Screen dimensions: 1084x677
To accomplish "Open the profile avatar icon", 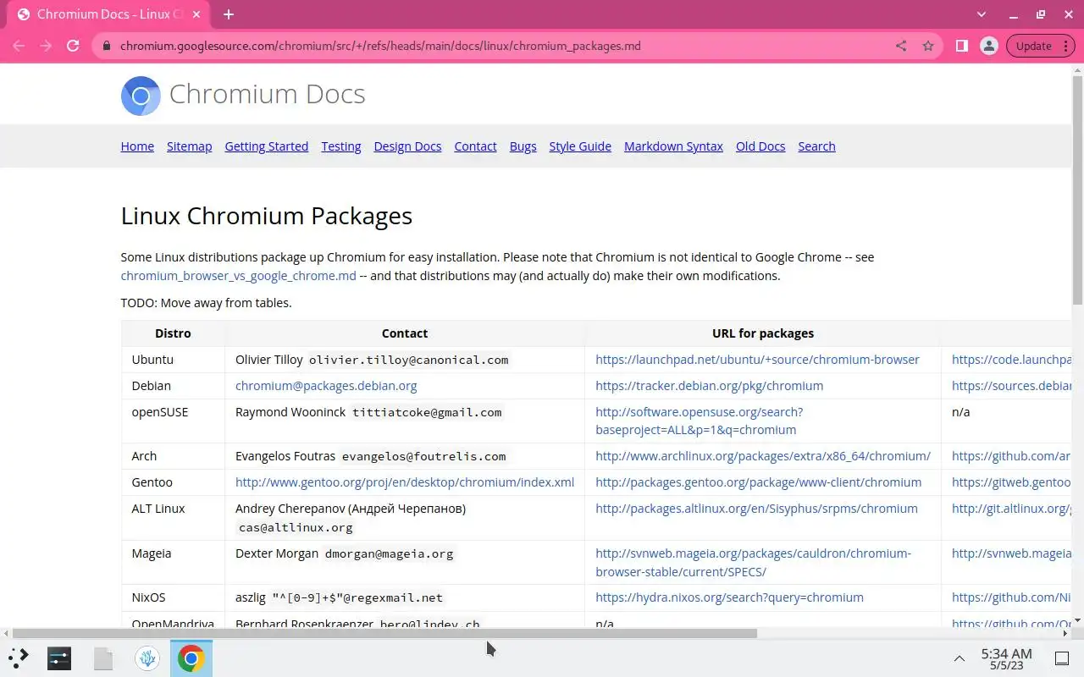I will [989, 46].
